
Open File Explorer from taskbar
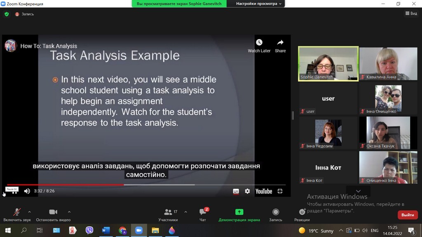pyautogui.click(x=155, y=230)
